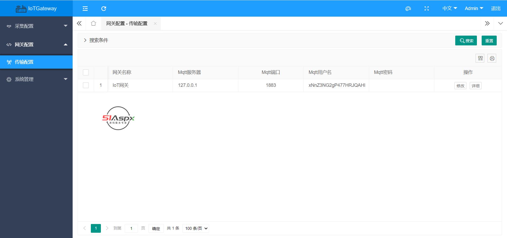507x238 pixels.
Task: Go to the home tab icon
Action: click(x=93, y=23)
